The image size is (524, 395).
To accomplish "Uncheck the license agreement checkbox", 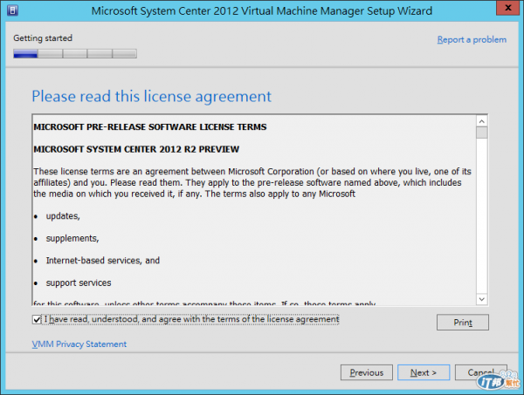I will coord(37,320).
